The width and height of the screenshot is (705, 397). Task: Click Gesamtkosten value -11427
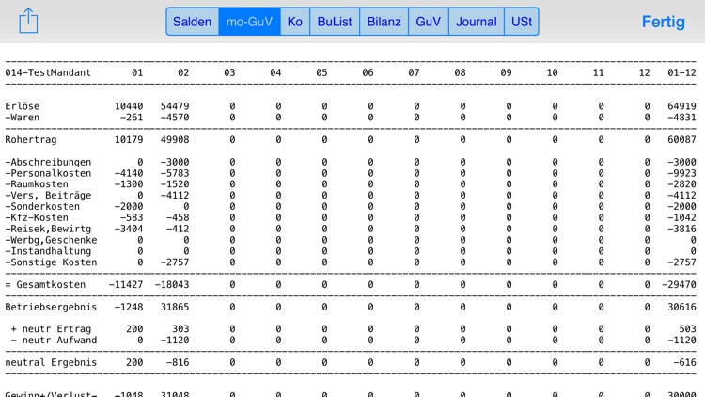tap(126, 284)
